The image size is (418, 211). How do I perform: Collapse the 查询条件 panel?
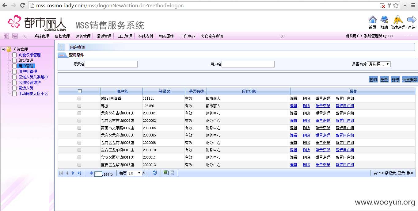62,55
